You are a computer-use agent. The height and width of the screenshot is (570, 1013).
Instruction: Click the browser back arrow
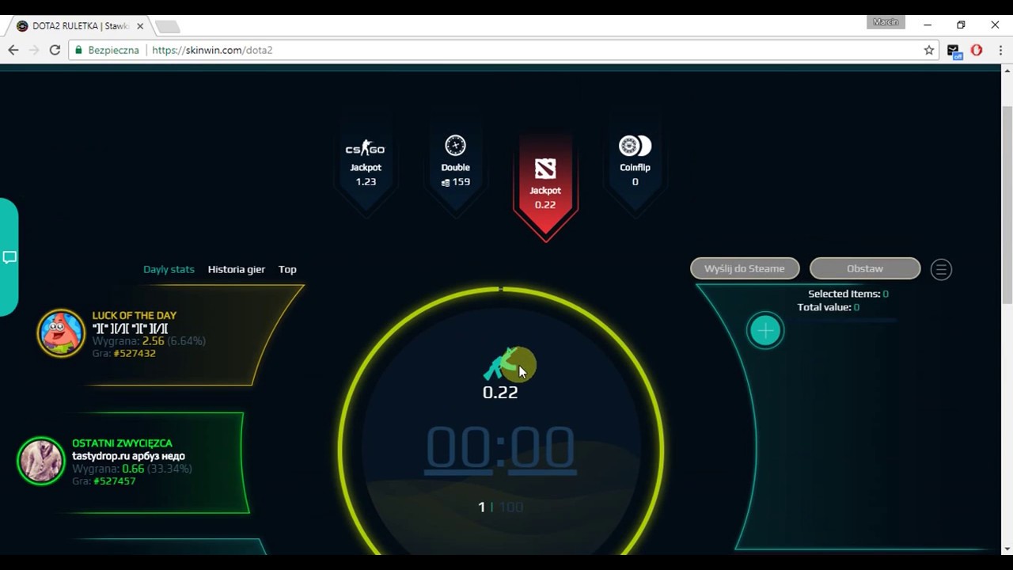(13, 50)
